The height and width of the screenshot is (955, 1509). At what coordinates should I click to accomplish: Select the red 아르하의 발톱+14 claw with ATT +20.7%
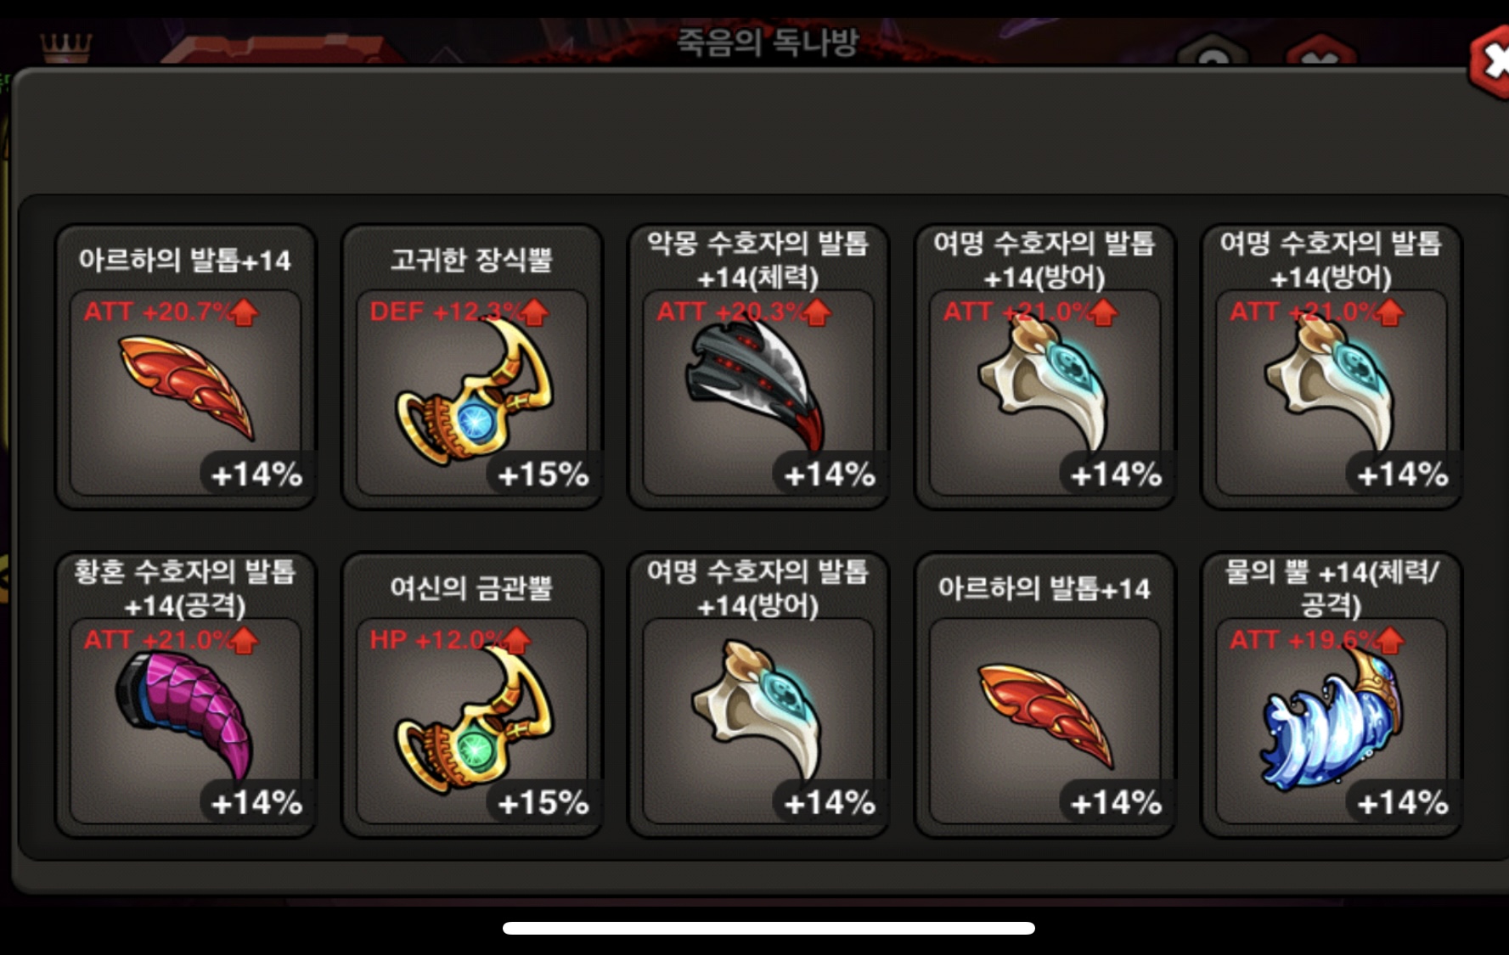click(x=185, y=367)
